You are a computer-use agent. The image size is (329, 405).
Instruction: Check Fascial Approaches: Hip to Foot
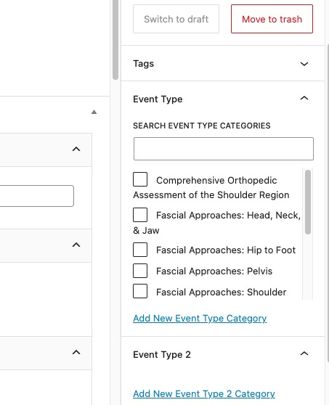point(140,250)
